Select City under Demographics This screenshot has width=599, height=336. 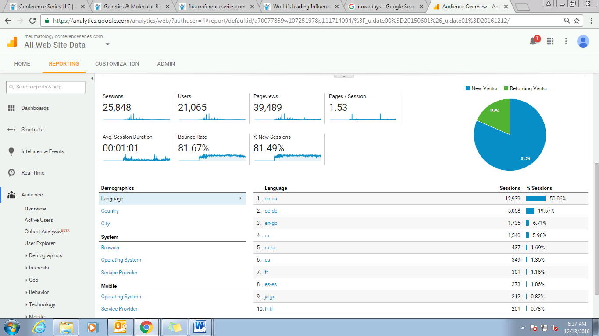[x=105, y=224]
